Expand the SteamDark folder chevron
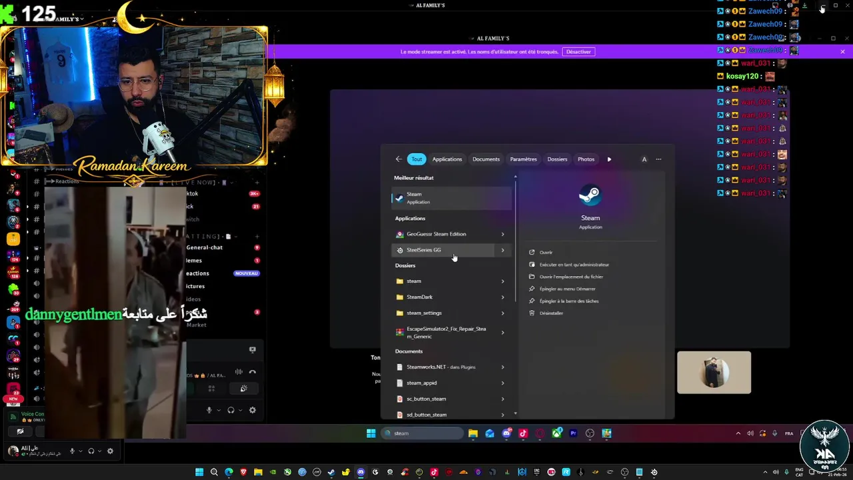This screenshot has width=853, height=480. [x=502, y=297]
